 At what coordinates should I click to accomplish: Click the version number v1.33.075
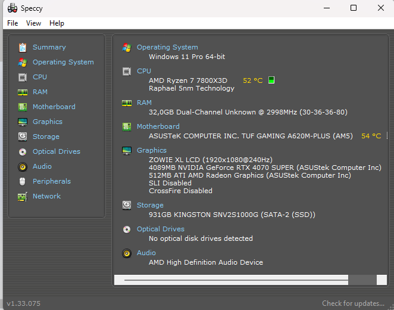click(24, 303)
